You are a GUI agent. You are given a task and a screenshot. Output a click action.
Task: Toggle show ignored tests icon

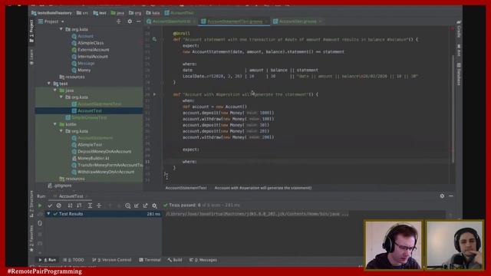pyautogui.click(x=59, y=205)
